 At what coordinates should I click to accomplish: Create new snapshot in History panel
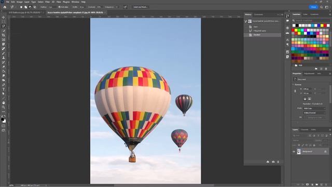(273, 162)
